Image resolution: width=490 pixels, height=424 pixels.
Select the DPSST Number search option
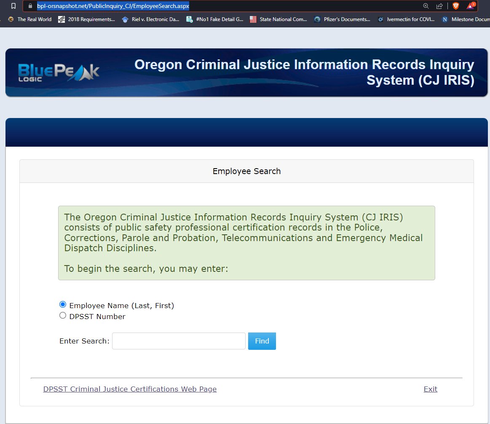[x=63, y=315]
